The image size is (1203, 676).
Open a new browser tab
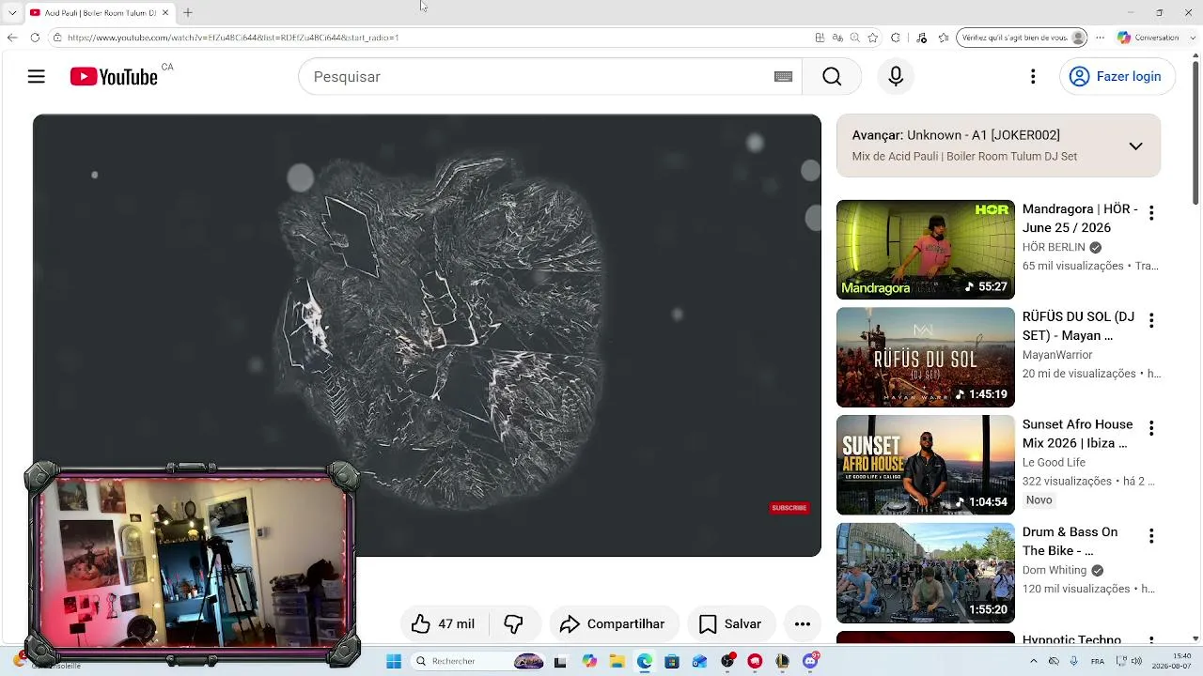tap(188, 13)
